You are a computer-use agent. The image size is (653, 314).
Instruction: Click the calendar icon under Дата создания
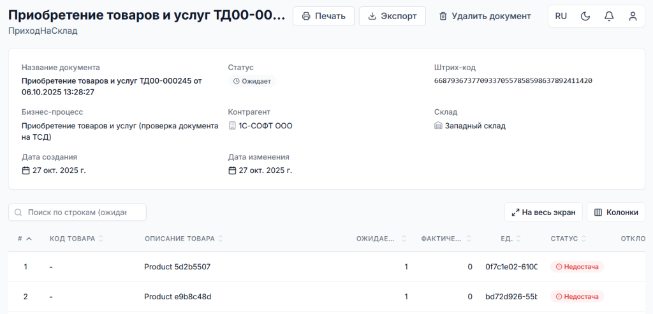click(x=26, y=170)
